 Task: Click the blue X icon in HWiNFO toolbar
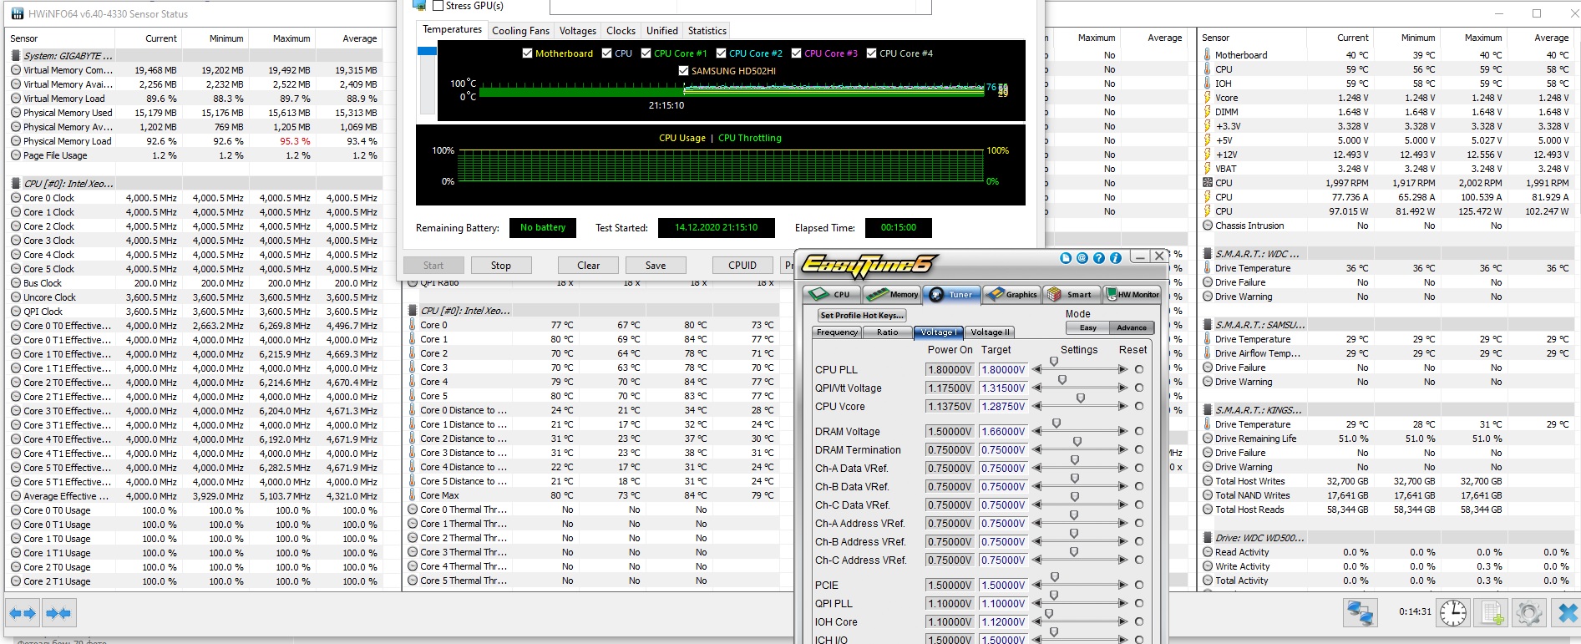tap(1567, 613)
